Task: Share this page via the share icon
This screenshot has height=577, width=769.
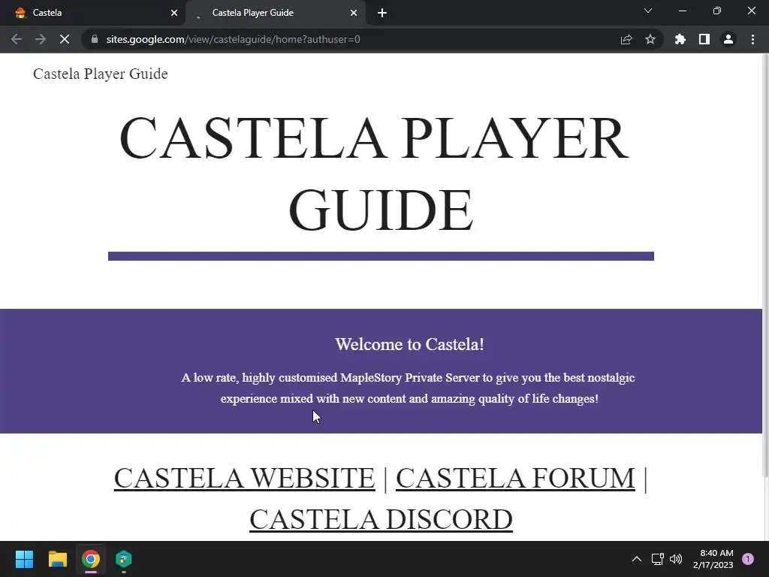Action: (x=626, y=39)
